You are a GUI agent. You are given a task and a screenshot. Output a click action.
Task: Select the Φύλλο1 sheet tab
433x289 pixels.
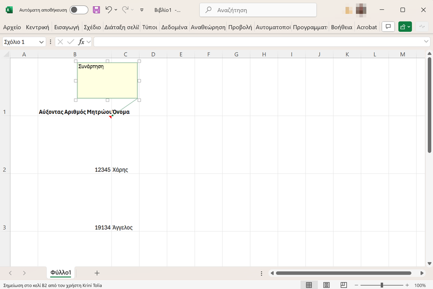pyautogui.click(x=61, y=273)
